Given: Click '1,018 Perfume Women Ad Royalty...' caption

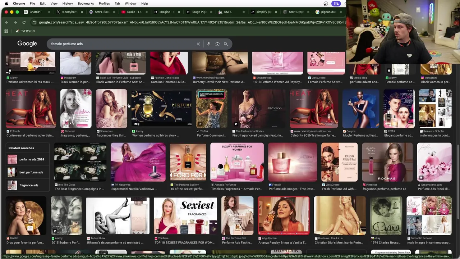Looking at the screenshot, I should click(x=277, y=82).
